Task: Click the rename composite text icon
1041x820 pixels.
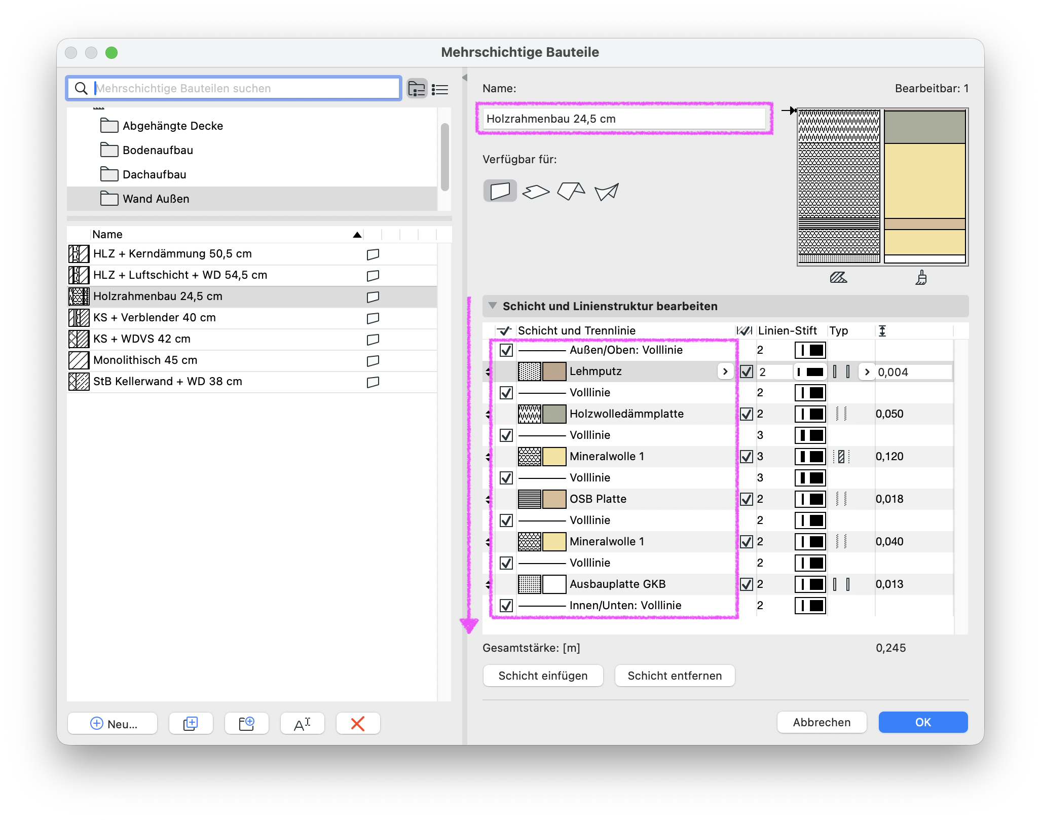Action: 302,723
